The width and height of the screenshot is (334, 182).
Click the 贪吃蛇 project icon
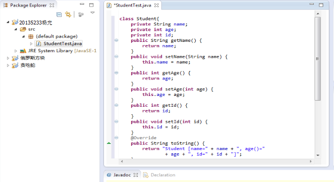pyautogui.click(x=15, y=65)
